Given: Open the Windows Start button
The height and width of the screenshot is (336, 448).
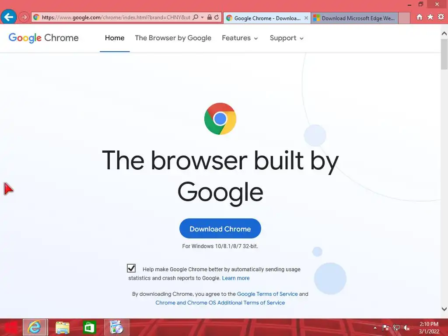Looking at the screenshot, I should click(x=10, y=327).
